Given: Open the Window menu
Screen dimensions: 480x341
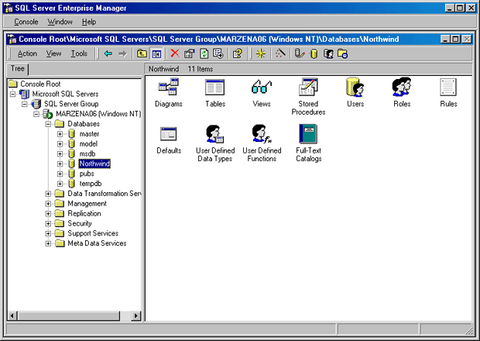Looking at the screenshot, I should click(x=60, y=22).
